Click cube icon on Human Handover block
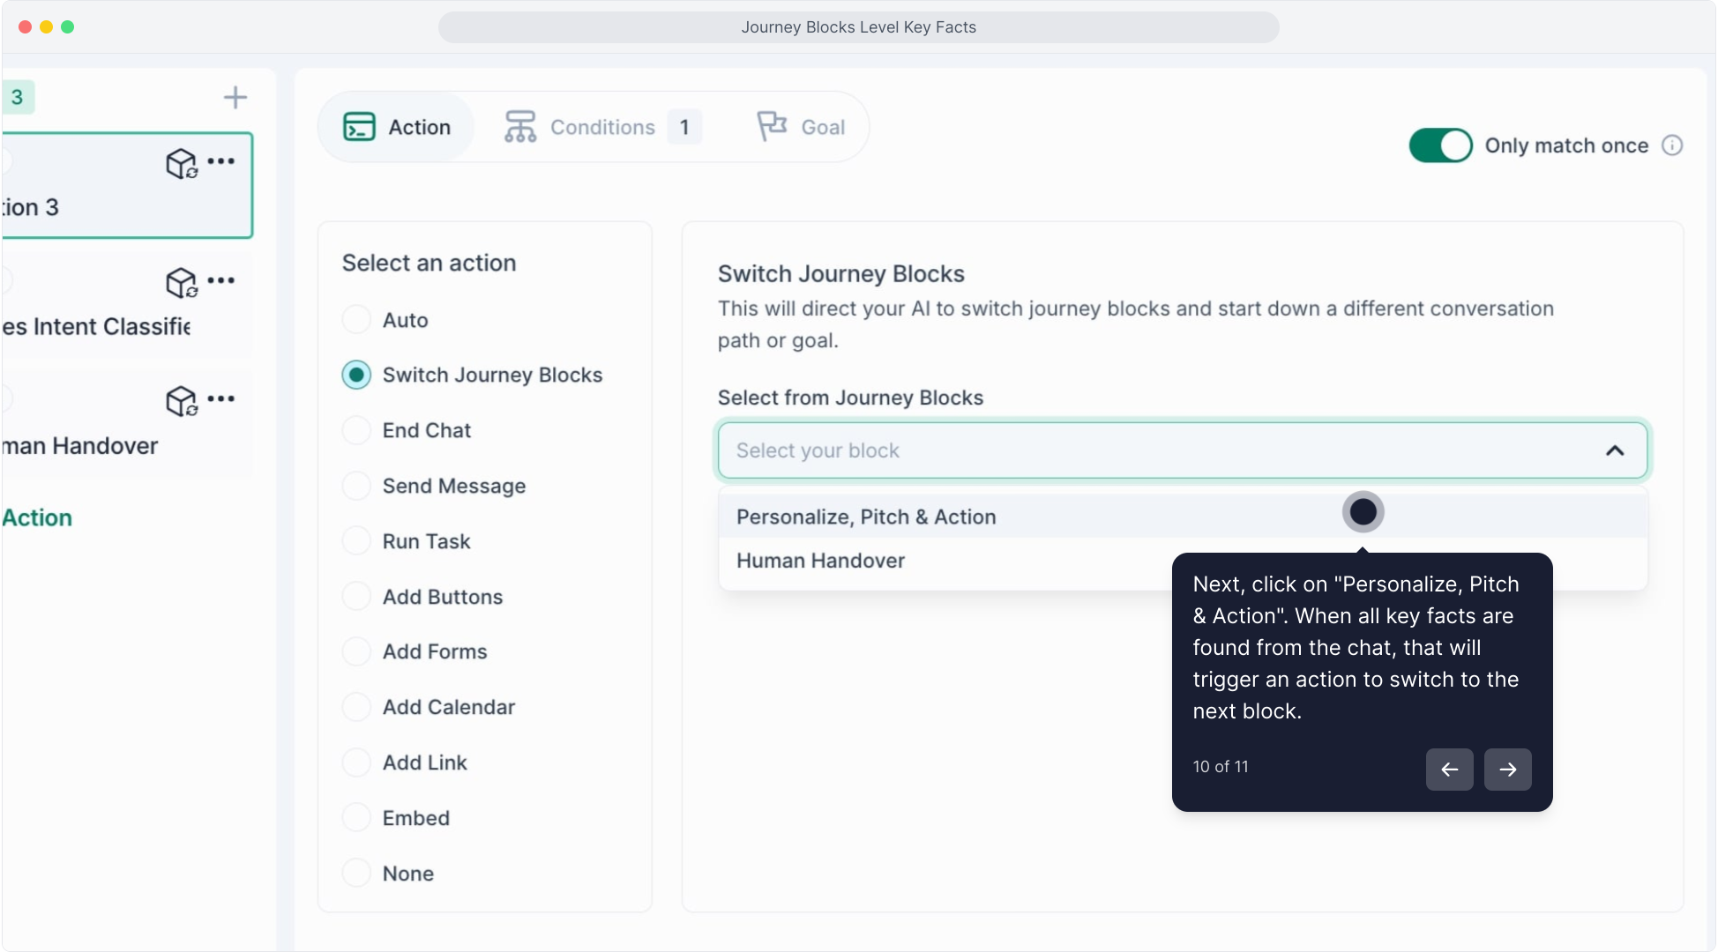 tap(182, 401)
